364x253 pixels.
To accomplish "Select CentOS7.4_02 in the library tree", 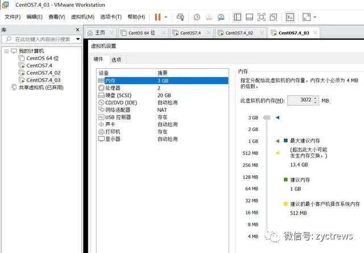I will (x=43, y=73).
